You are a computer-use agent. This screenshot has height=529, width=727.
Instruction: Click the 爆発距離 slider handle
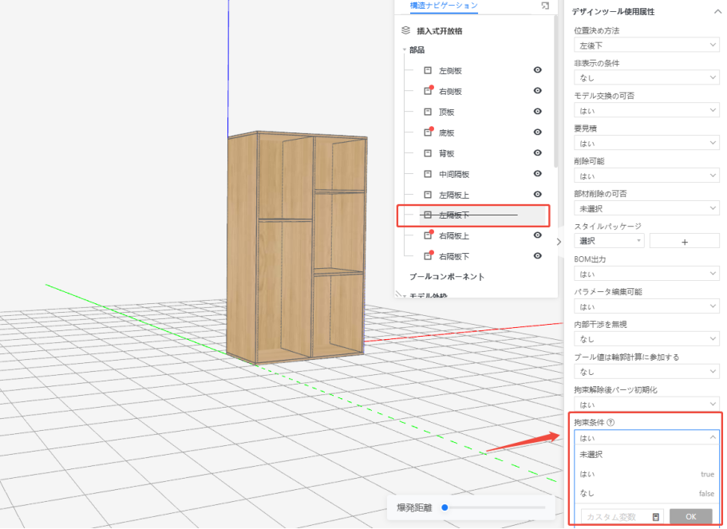pyautogui.click(x=444, y=507)
